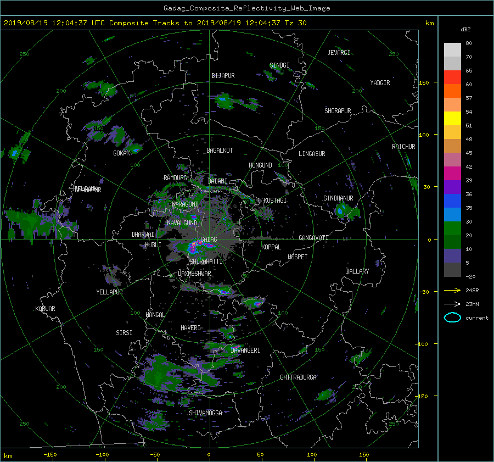This screenshot has height=462, width=494.
Task: Click the SINDHANUR city label
Action: pos(338,198)
